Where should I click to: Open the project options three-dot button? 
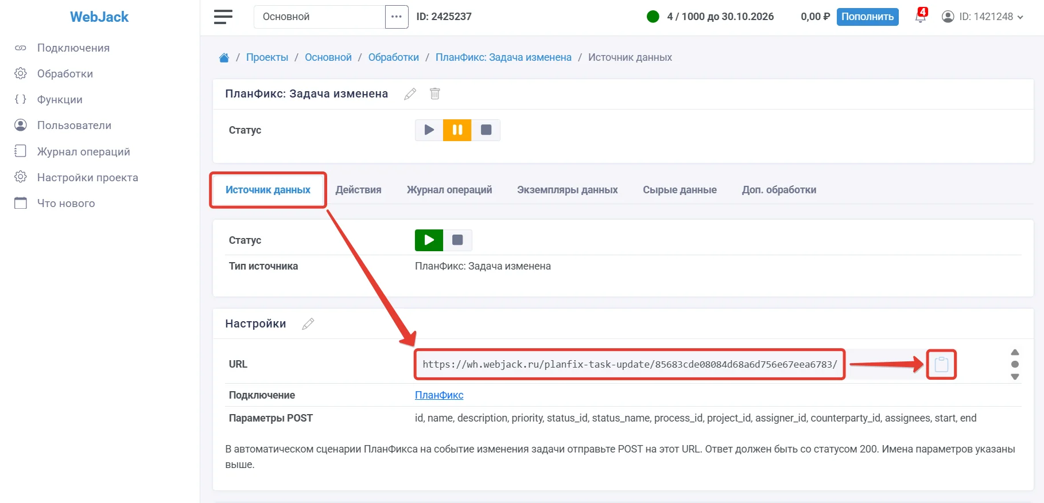pyautogui.click(x=397, y=17)
